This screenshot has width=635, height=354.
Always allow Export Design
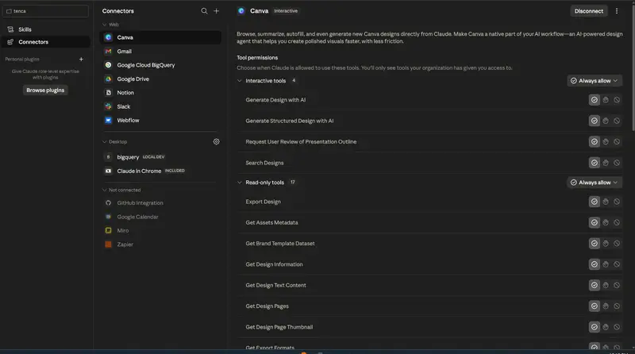pyautogui.click(x=594, y=202)
